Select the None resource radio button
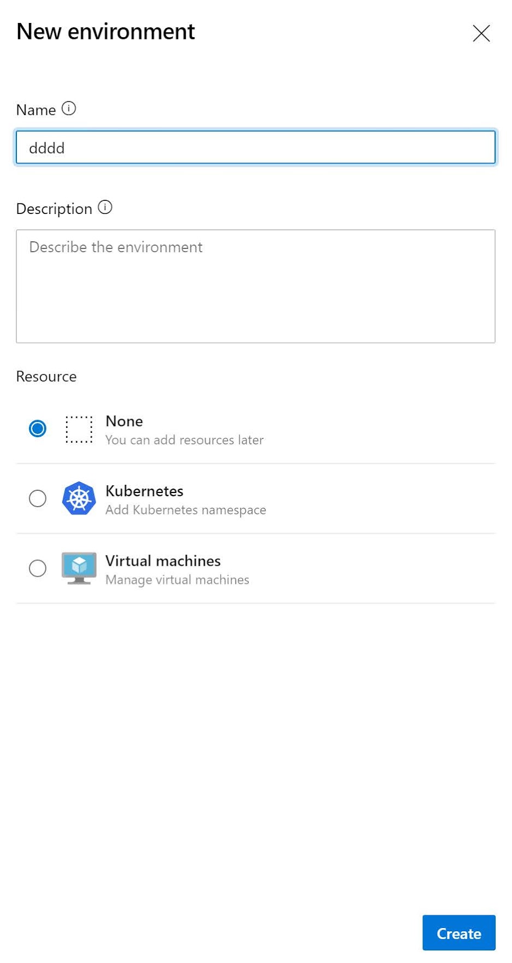Image resolution: width=512 pixels, height=963 pixels. tap(38, 428)
